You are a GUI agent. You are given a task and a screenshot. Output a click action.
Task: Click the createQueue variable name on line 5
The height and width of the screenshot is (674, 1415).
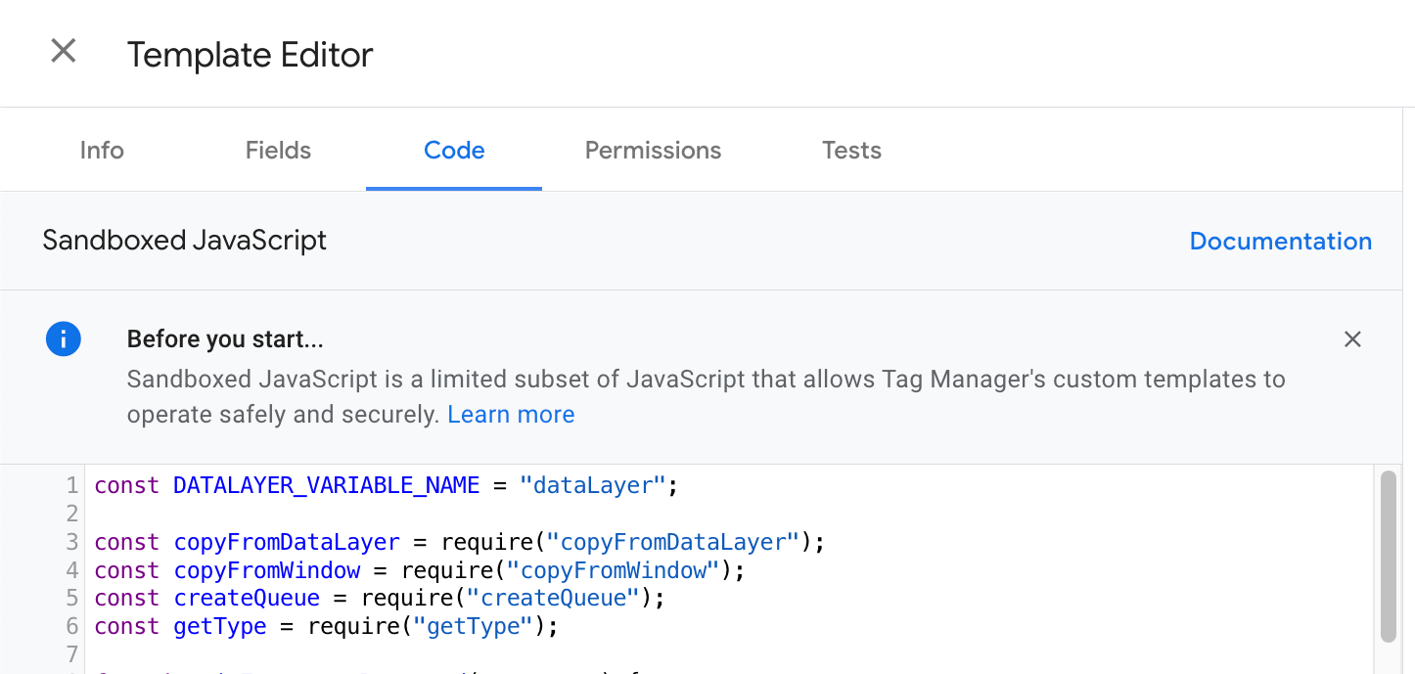247,599
